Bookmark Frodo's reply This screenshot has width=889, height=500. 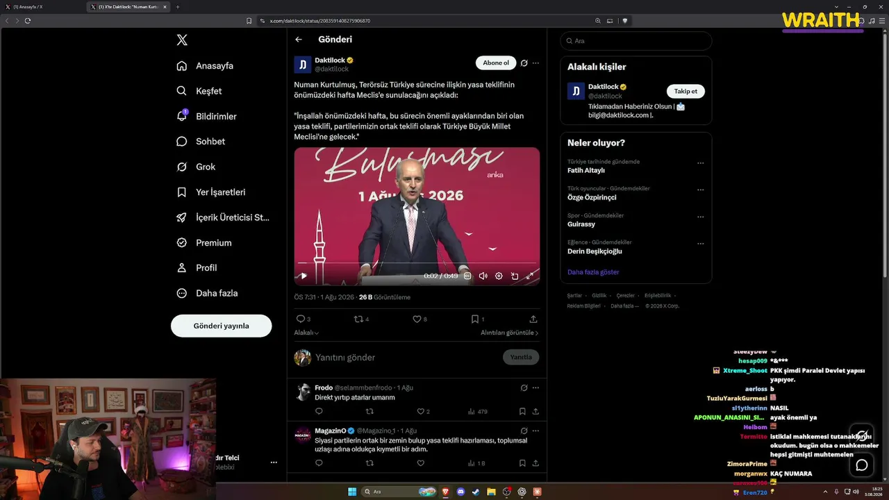coord(522,412)
